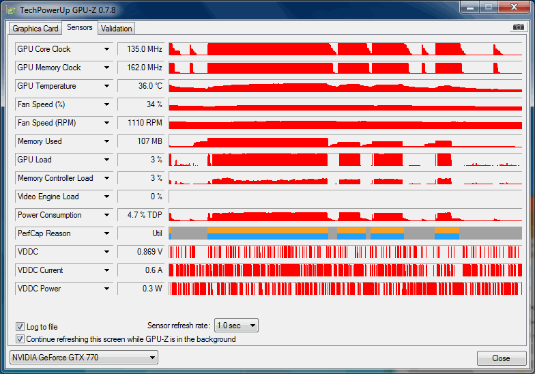The height and width of the screenshot is (374, 535).
Task: Click the 34 % fan speed value
Action: pos(141,104)
